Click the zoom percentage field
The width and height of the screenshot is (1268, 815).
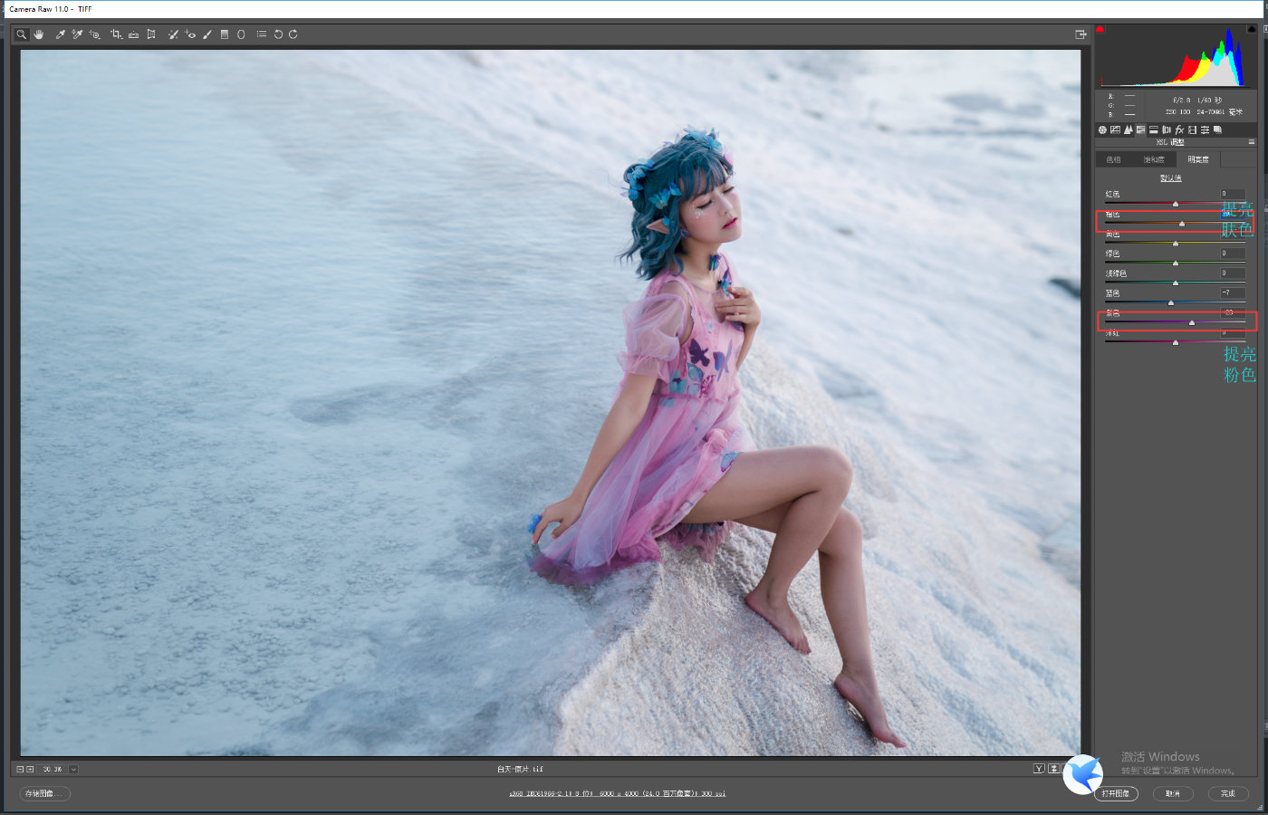pyautogui.click(x=53, y=769)
